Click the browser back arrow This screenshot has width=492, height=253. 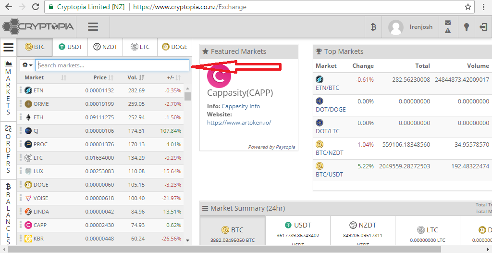coord(9,7)
